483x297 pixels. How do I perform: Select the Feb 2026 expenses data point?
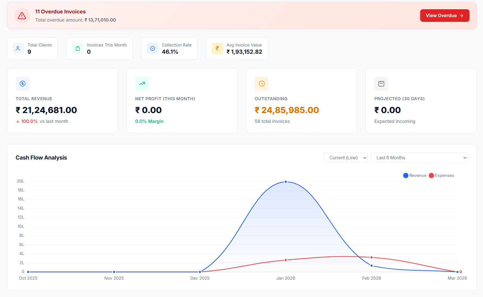pyautogui.click(x=372, y=258)
